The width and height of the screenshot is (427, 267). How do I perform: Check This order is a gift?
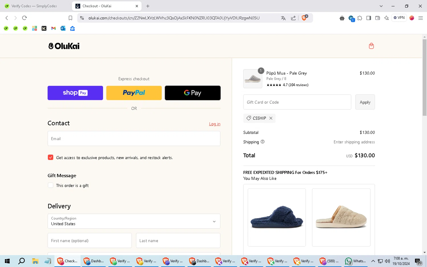50,185
